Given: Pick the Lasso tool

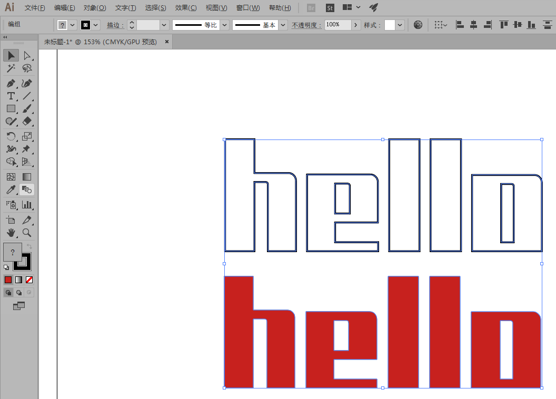Looking at the screenshot, I should pos(27,68).
